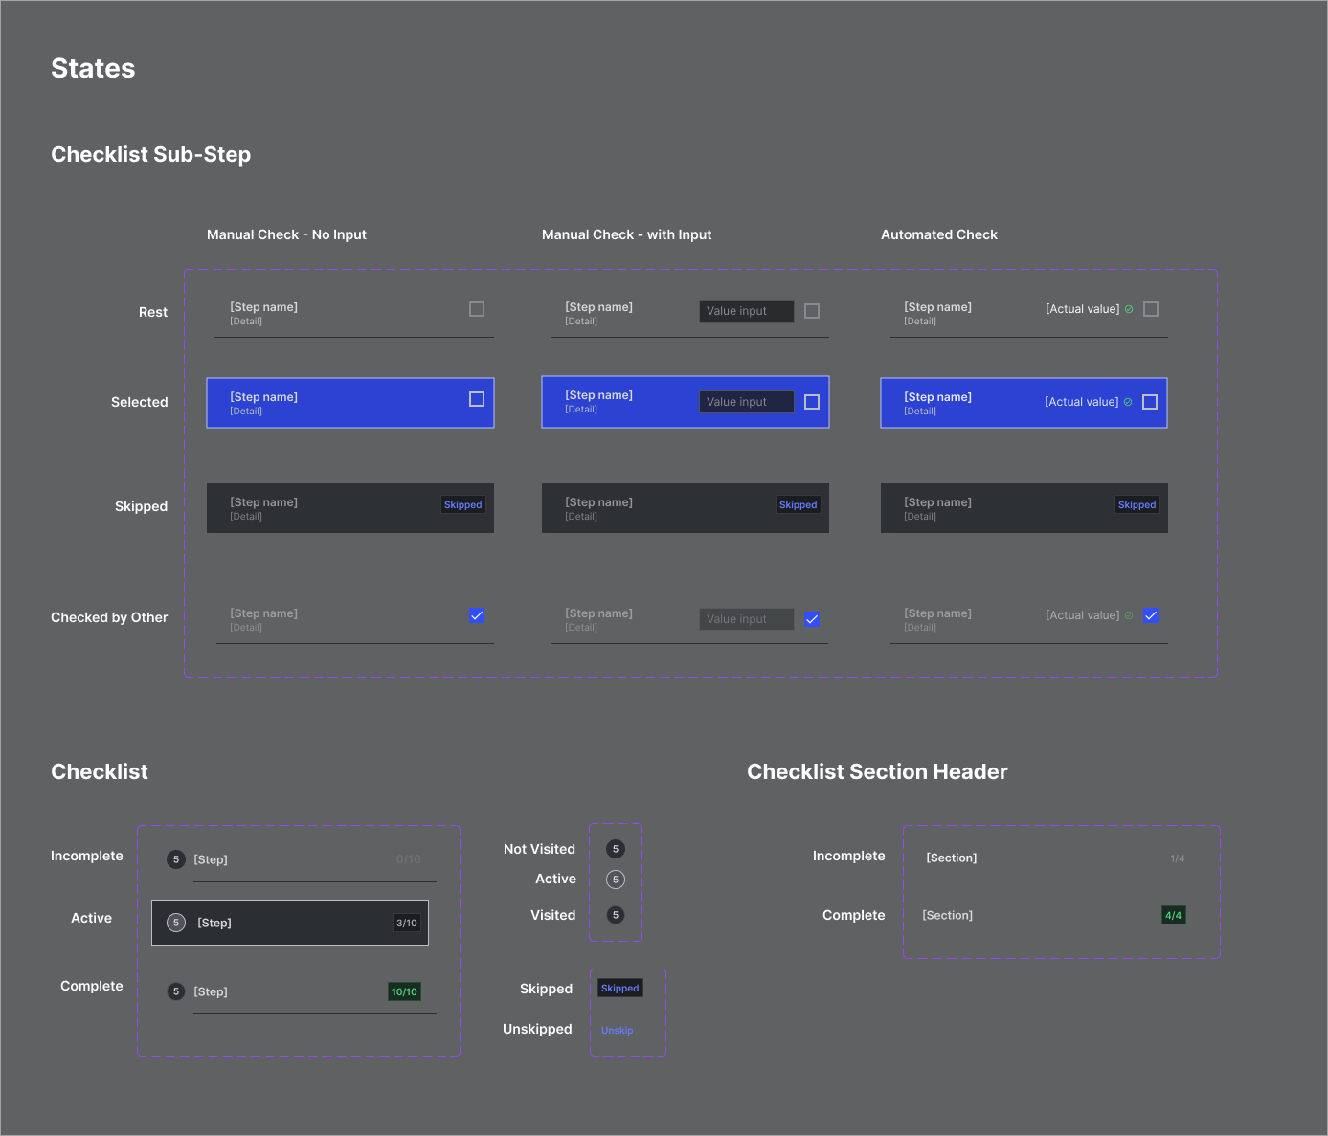The image size is (1328, 1136).
Task: Uncheck Checked by Other box, Manual Check - with Input
Action: click(x=812, y=619)
